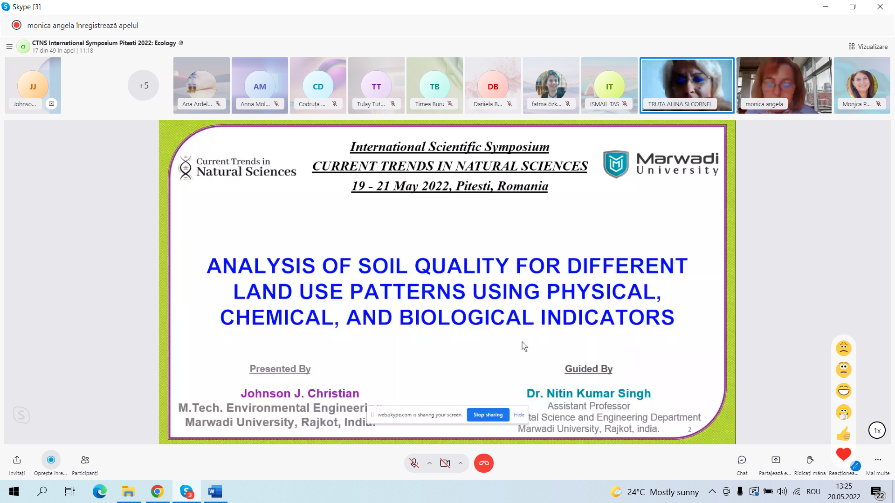End the call with red hang-up button
895x503 pixels.
484,463
